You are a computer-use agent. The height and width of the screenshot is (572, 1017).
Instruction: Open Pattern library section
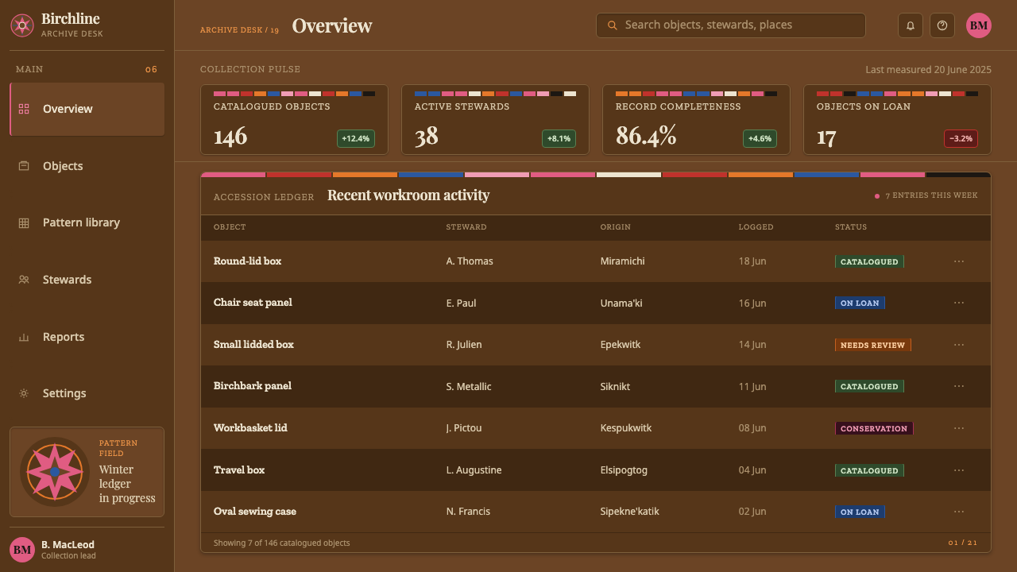coord(87,223)
